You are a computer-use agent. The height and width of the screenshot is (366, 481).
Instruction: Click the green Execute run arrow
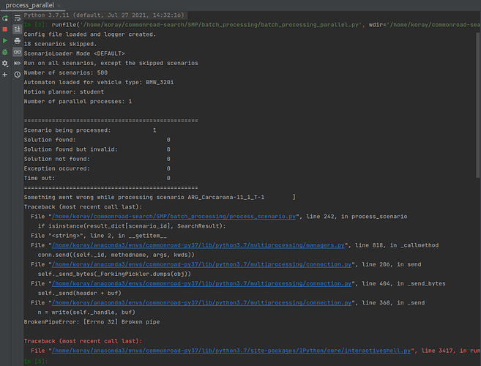tap(5, 40)
